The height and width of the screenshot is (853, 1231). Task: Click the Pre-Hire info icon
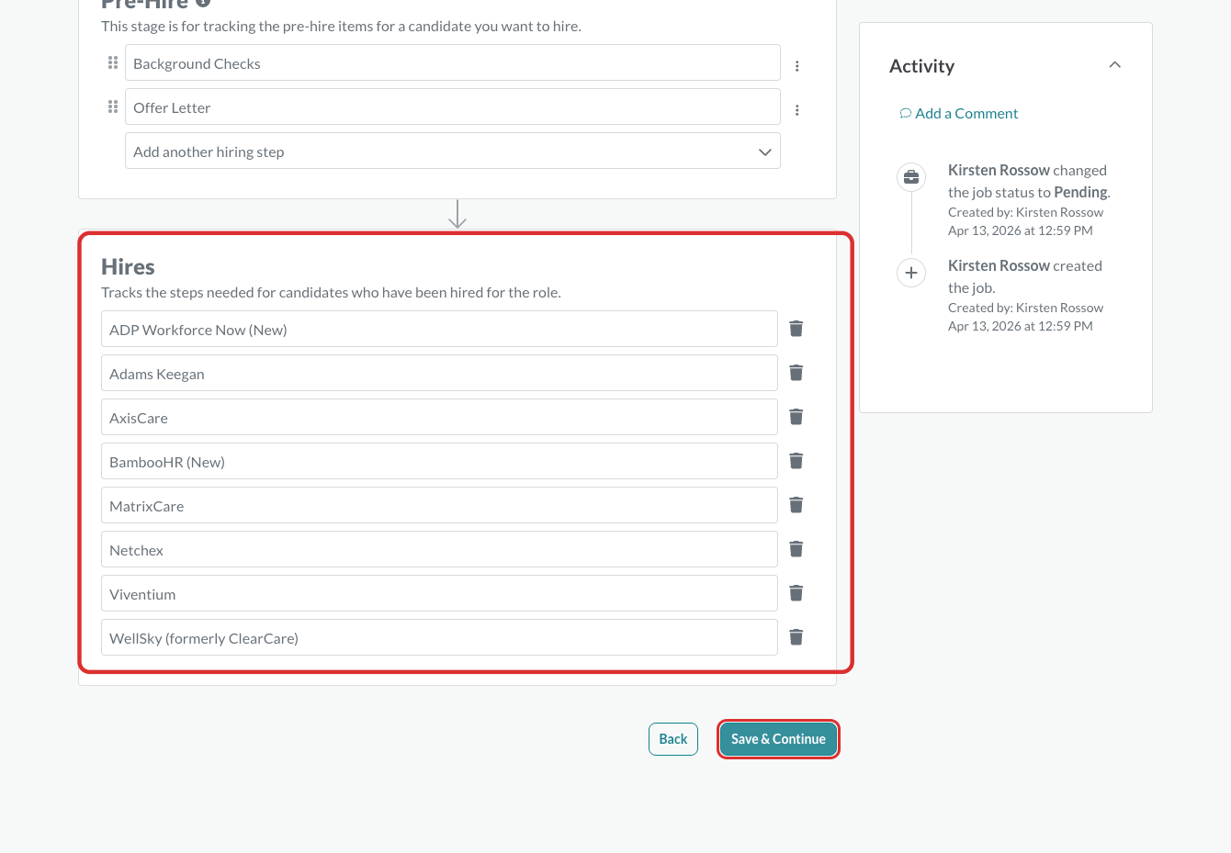click(x=203, y=3)
